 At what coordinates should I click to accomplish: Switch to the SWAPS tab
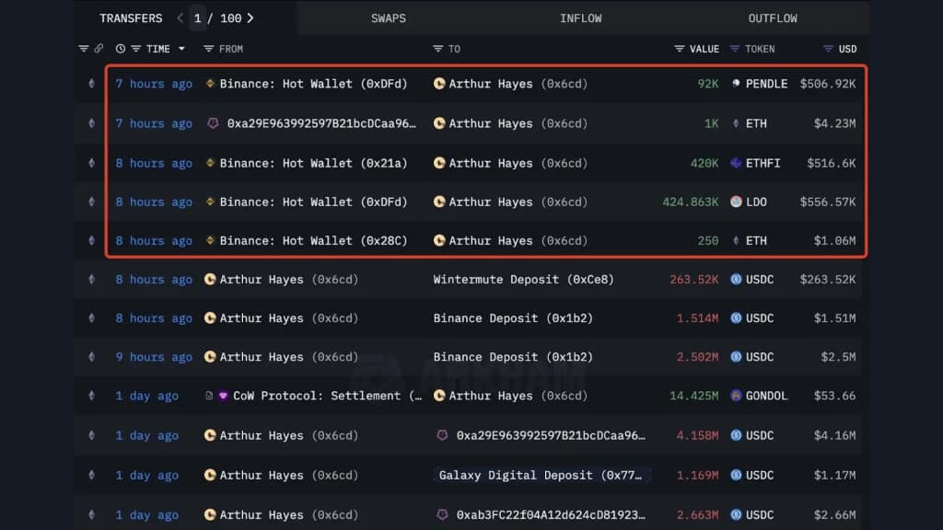pos(389,18)
